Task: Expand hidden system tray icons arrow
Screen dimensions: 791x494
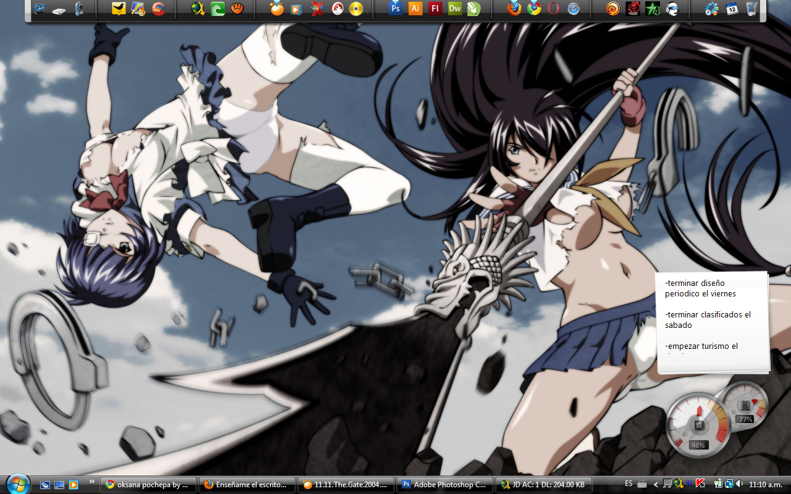Action: click(656, 485)
